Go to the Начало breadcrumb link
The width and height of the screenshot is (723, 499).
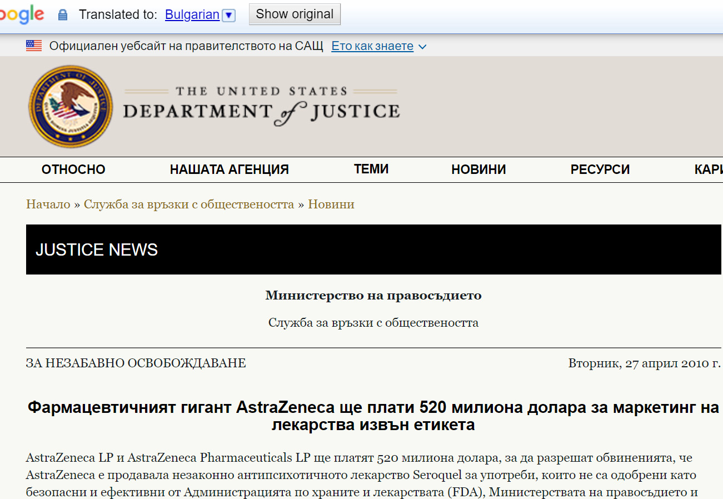tap(48, 204)
